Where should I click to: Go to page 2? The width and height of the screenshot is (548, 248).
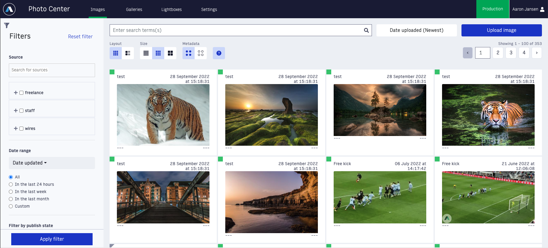click(x=498, y=53)
